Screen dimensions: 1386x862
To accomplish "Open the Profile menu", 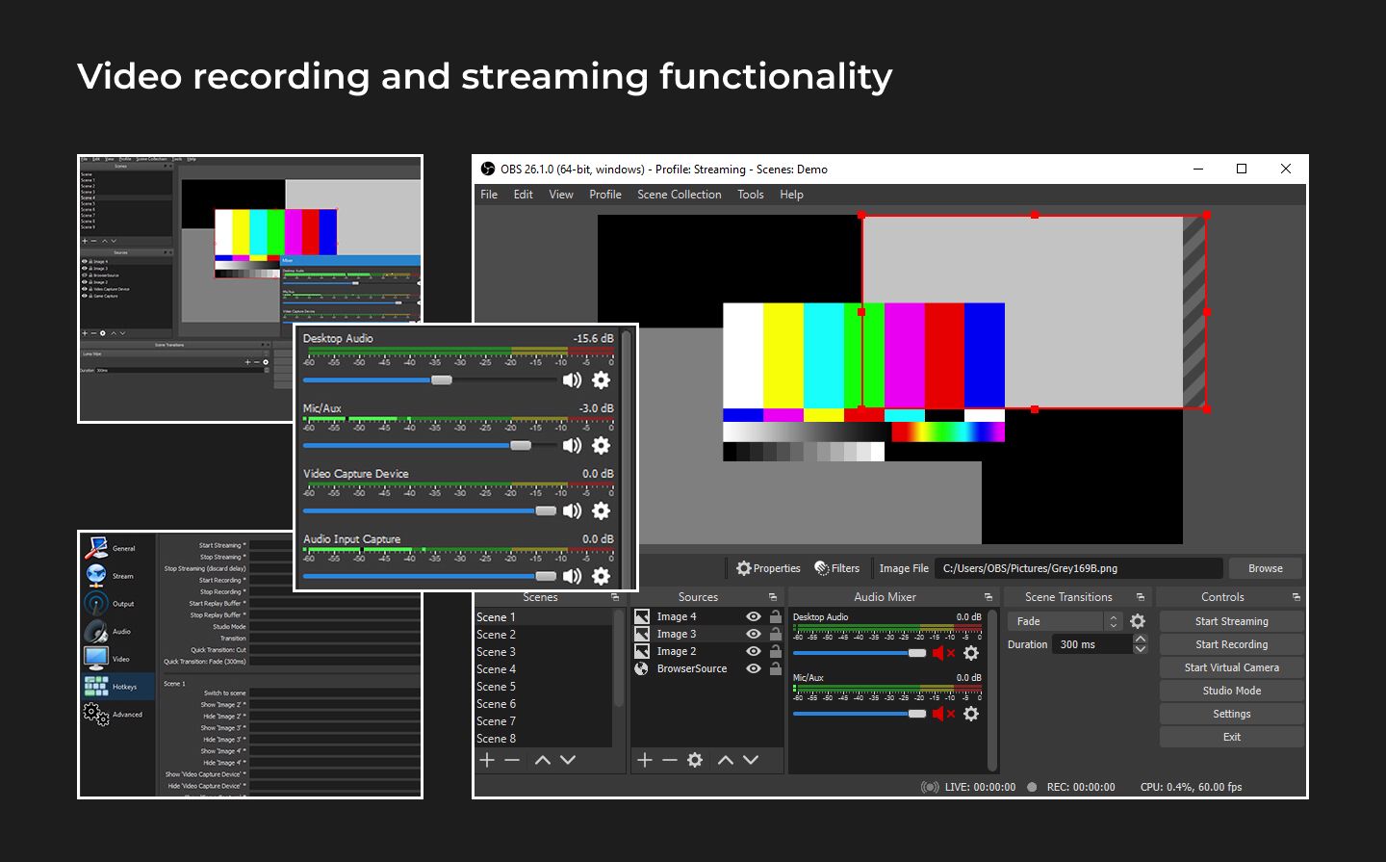I will coord(605,195).
